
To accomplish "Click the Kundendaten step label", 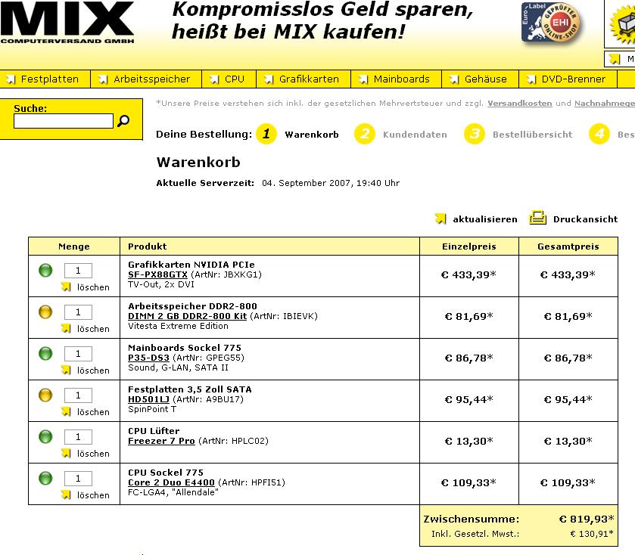I will [x=415, y=135].
